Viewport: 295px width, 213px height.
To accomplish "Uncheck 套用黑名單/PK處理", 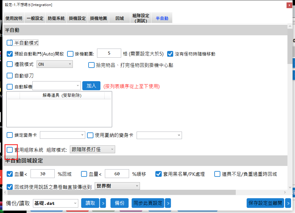I will click(158, 174).
